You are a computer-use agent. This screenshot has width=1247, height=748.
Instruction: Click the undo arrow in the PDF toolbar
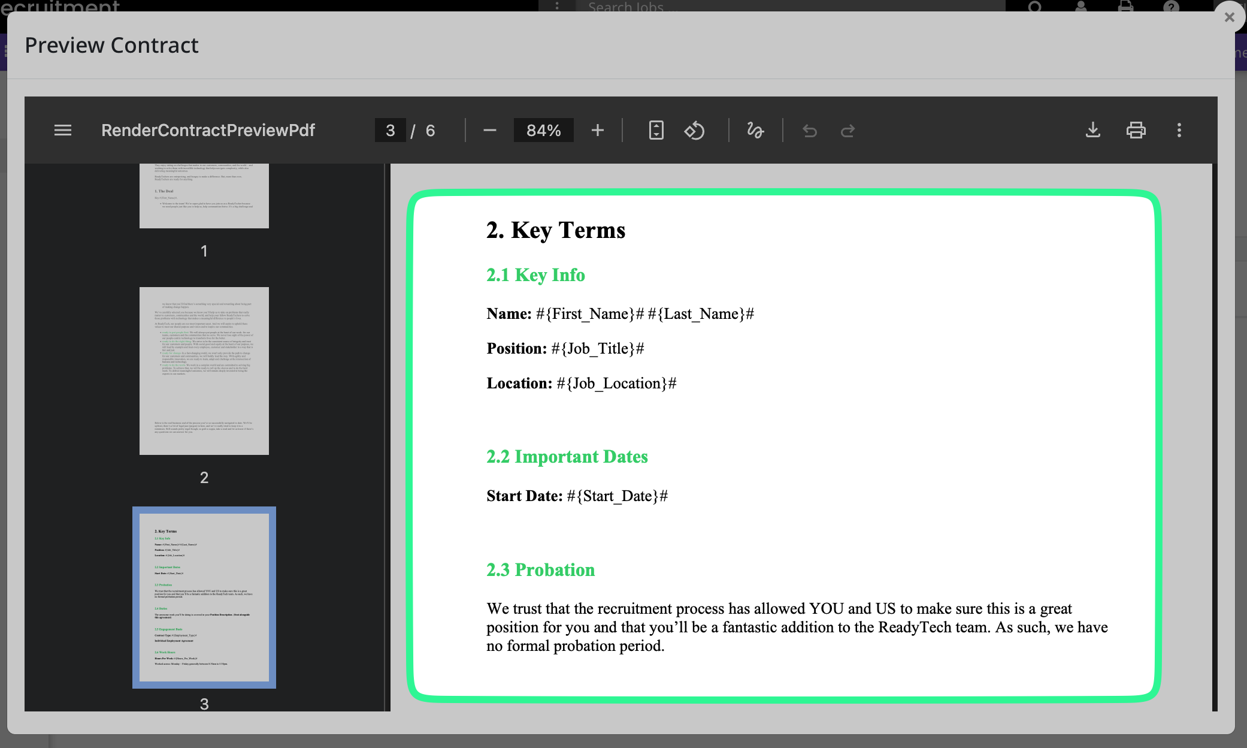coord(810,130)
